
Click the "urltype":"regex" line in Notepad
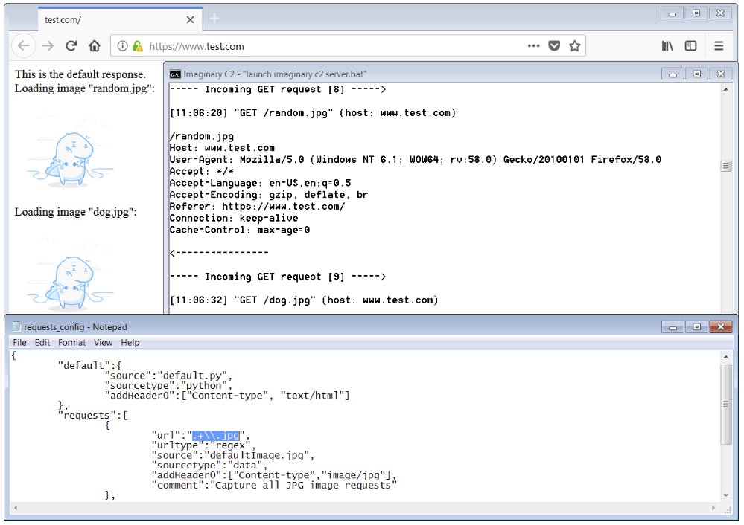[203, 445]
